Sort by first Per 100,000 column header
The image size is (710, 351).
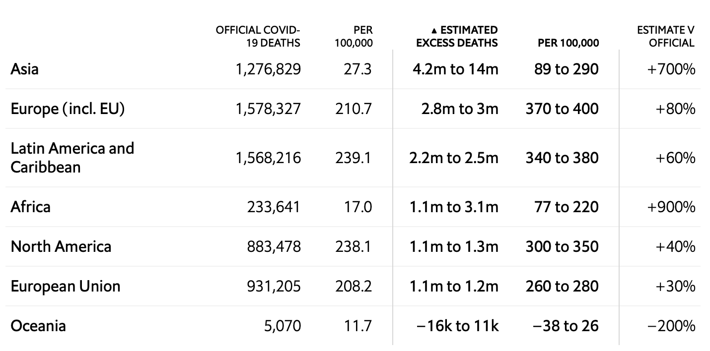coord(354,37)
